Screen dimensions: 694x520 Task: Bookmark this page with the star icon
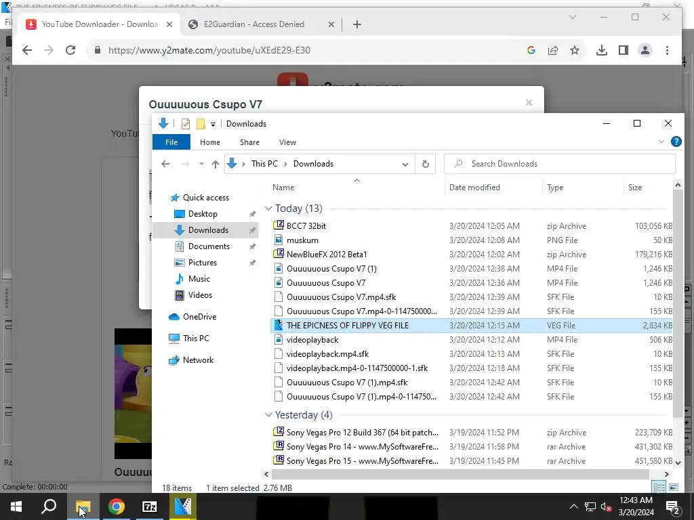[x=575, y=50]
